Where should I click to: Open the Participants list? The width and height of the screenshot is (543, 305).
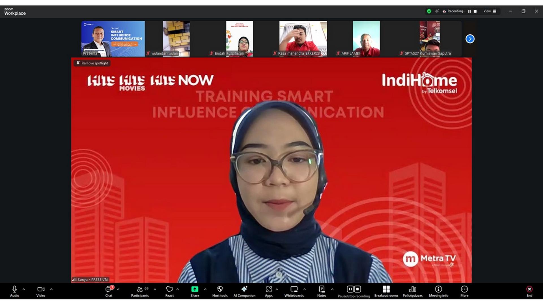point(140,291)
